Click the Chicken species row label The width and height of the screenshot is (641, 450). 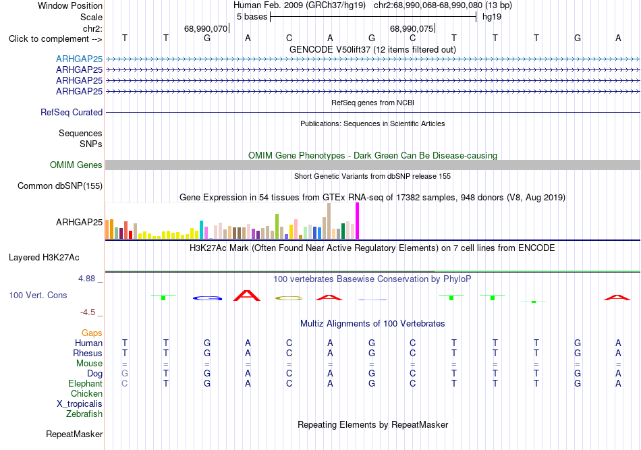click(86, 393)
